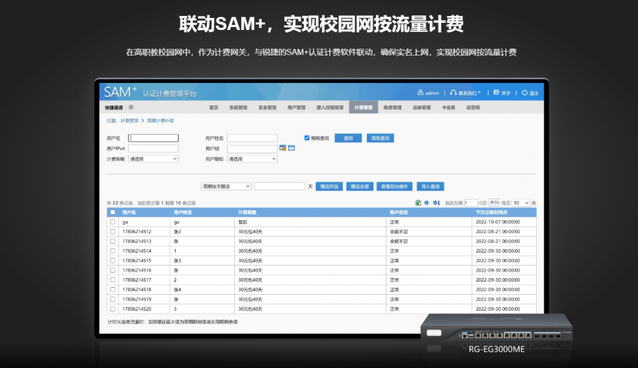Open the 首页 tab
This screenshot has width=638, height=368.
[x=214, y=108]
